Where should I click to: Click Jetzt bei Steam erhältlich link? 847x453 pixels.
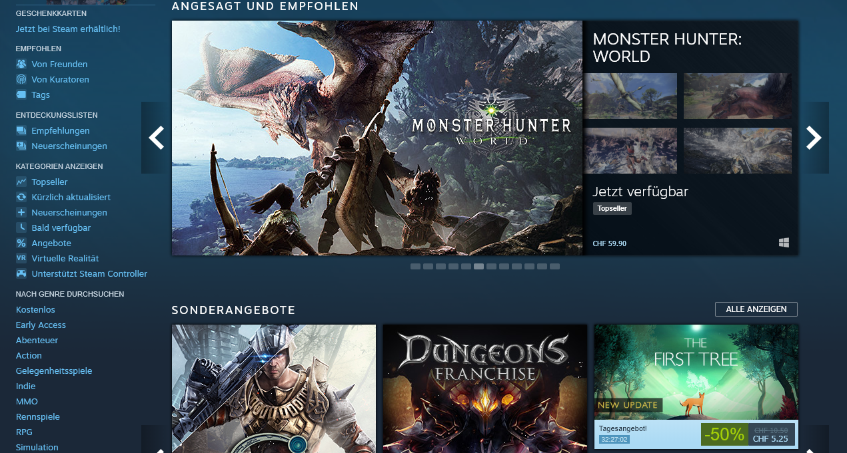tap(68, 29)
